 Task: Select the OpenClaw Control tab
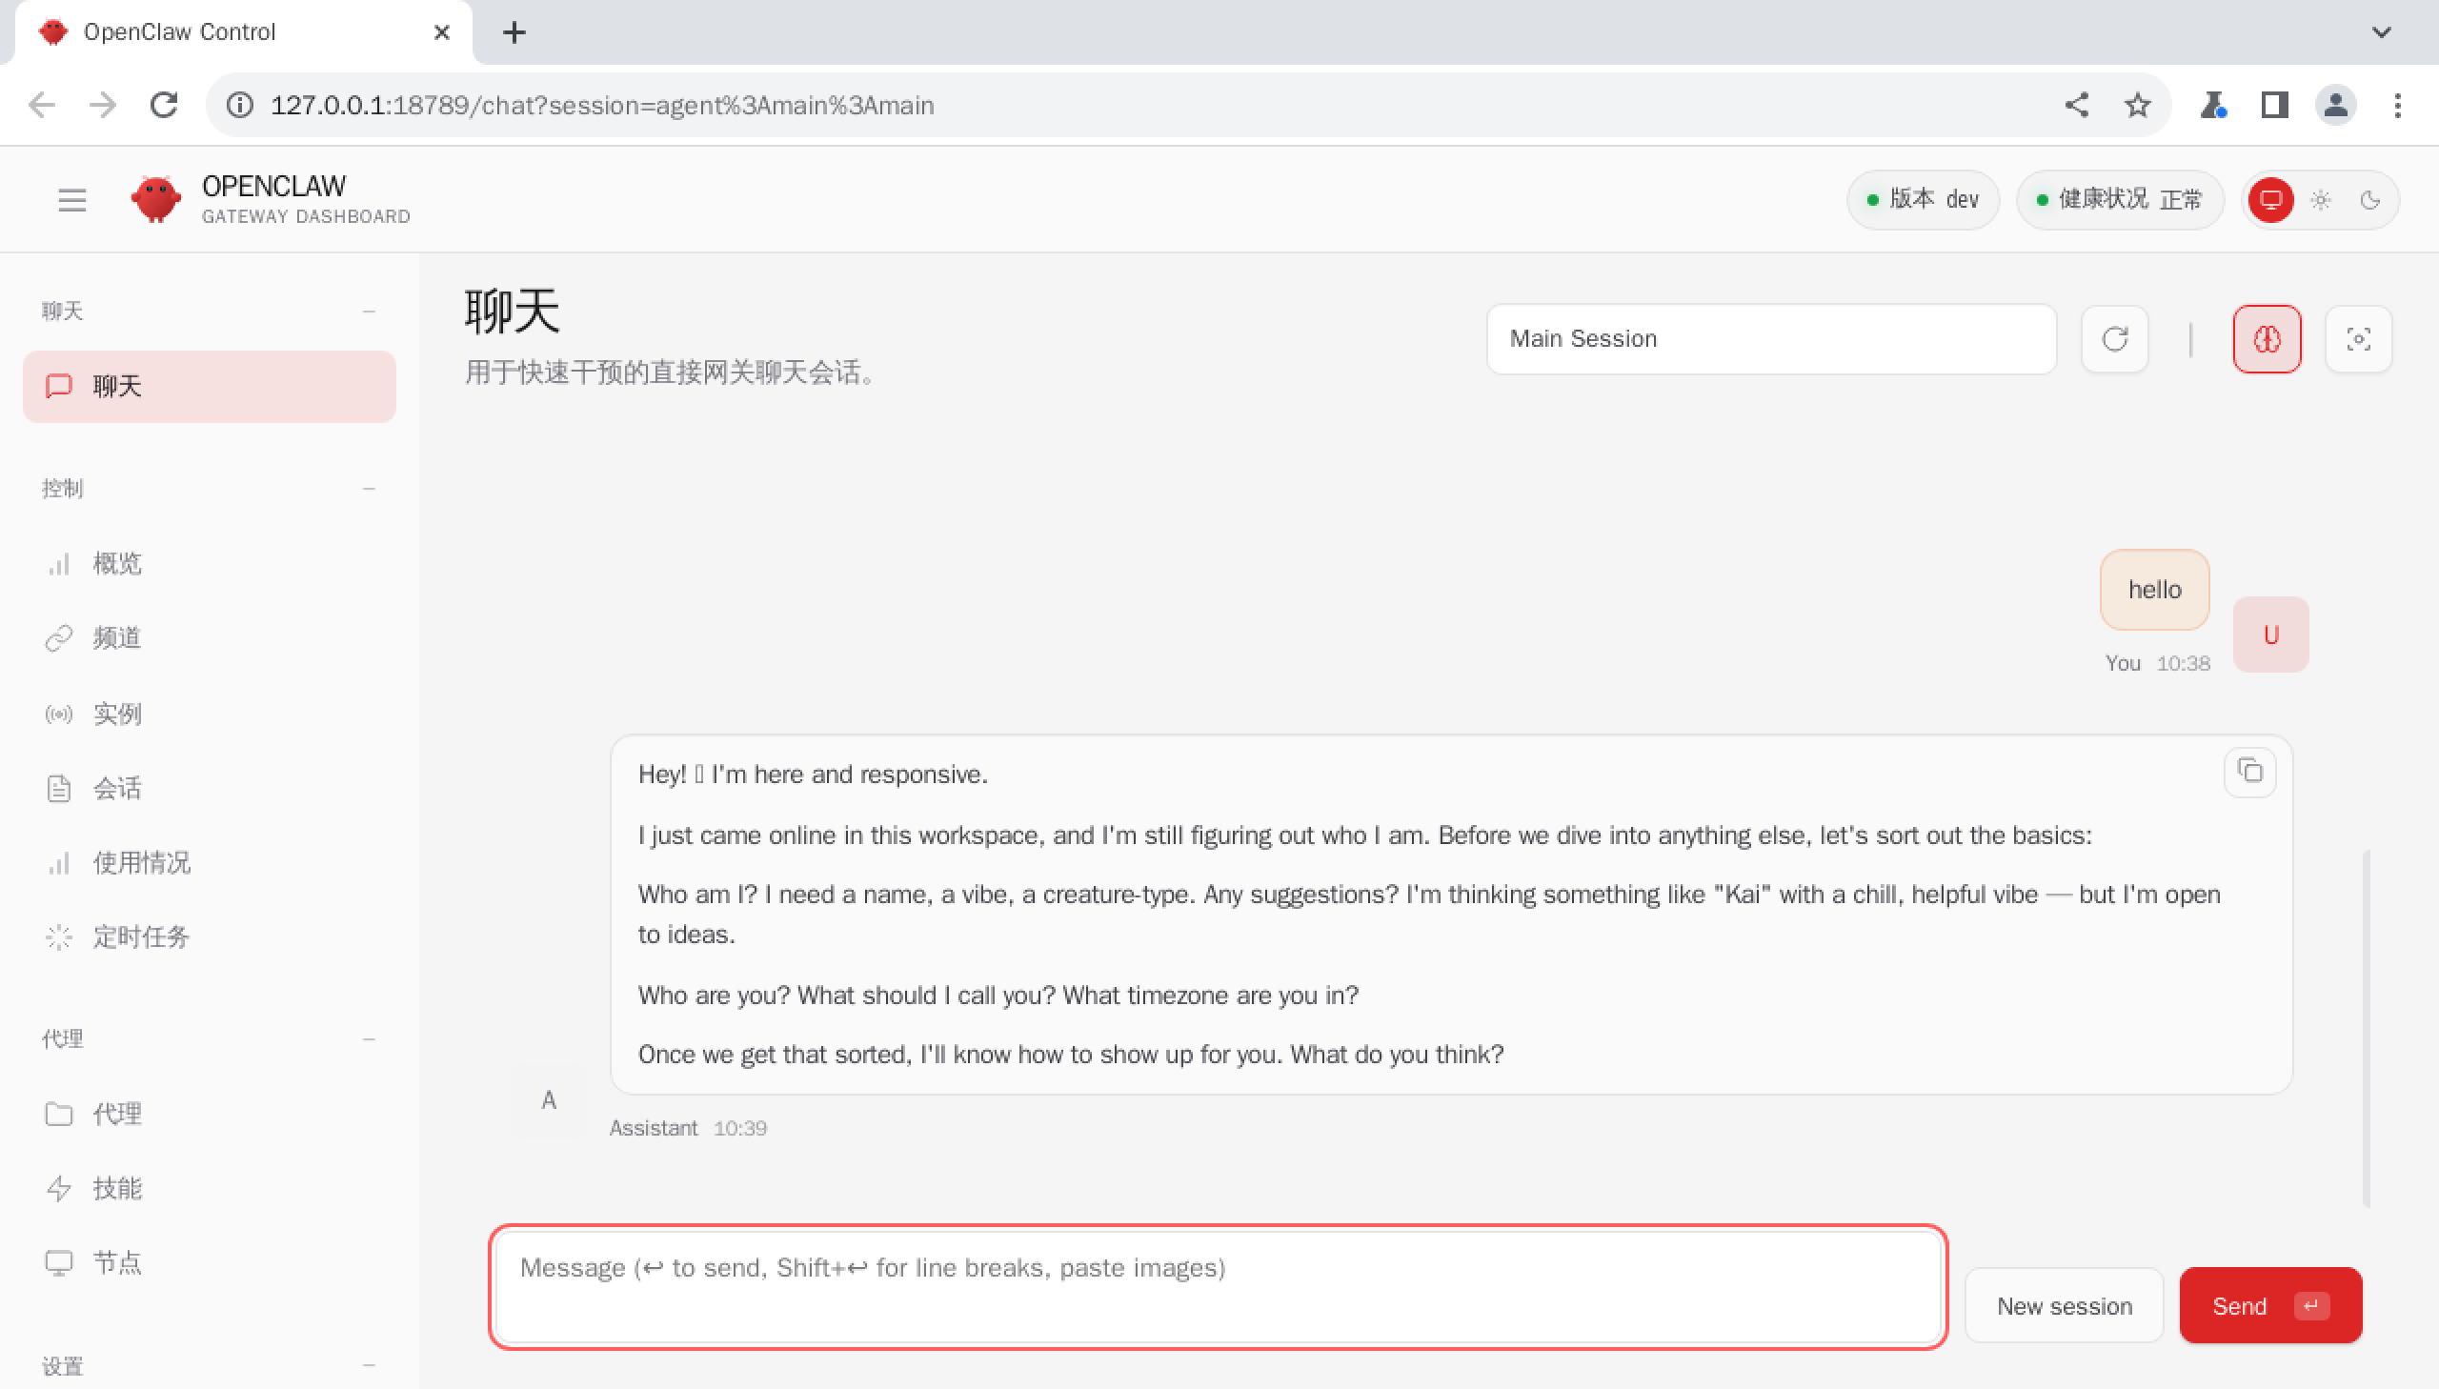pos(243,32)
